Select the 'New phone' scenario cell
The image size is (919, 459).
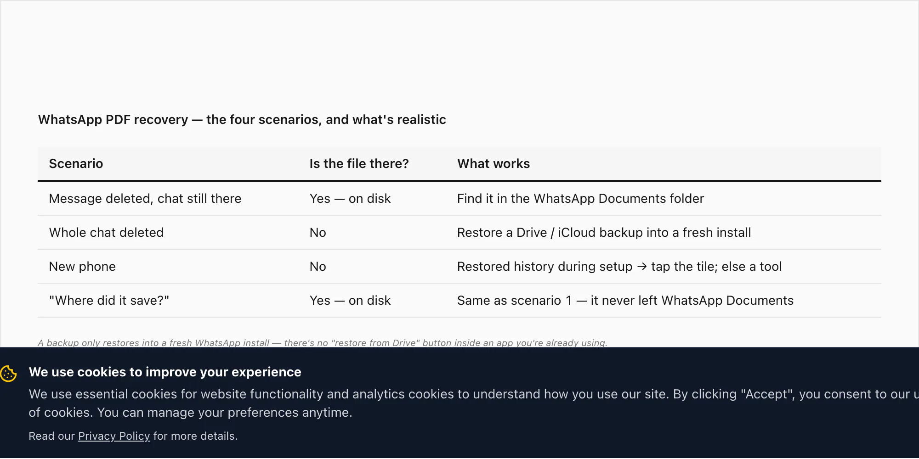click(x=82, y=267)
